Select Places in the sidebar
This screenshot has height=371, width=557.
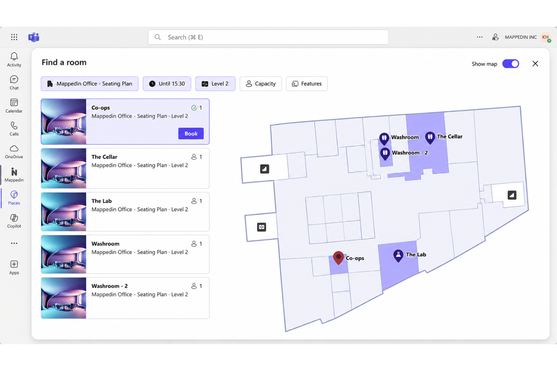click(x=14, y=198)
